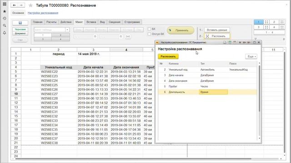The width and height of the screenshot is (291, 163).
Task: Click the Применить button
Action: (181, 30)
